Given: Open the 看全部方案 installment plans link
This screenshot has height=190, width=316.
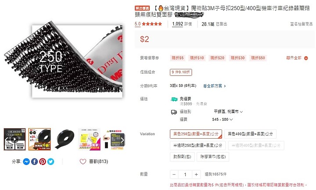Looking at the screenshot, I should 215,86.
